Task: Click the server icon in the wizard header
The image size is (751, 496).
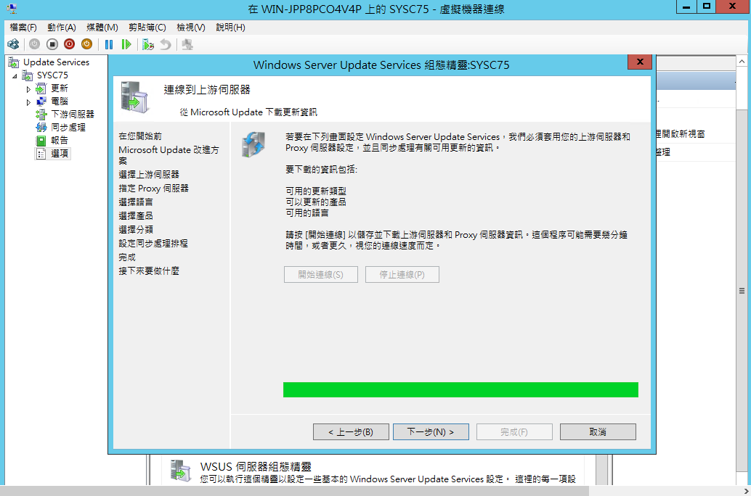Action: [x=134, y=98]
